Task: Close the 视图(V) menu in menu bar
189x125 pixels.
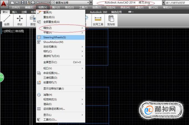Action: click(x=43, y=7)
